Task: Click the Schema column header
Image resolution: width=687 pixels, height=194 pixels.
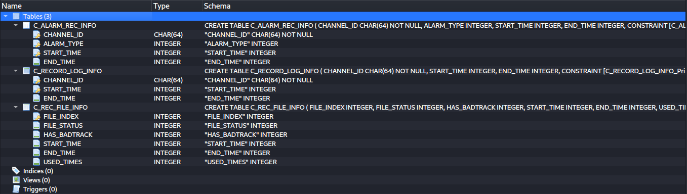Action: (444, 6)
